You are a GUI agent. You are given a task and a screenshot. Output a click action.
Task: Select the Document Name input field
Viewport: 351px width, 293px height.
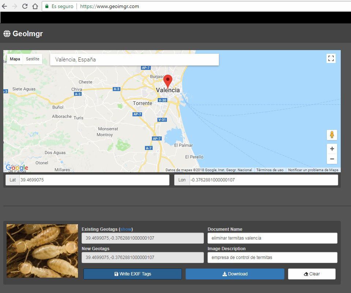coord(272,238)
